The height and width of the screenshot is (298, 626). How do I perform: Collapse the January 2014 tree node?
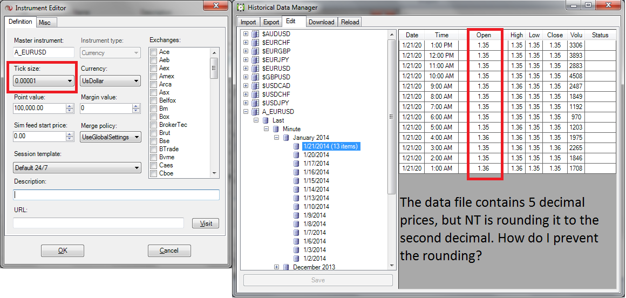[276, 138]
